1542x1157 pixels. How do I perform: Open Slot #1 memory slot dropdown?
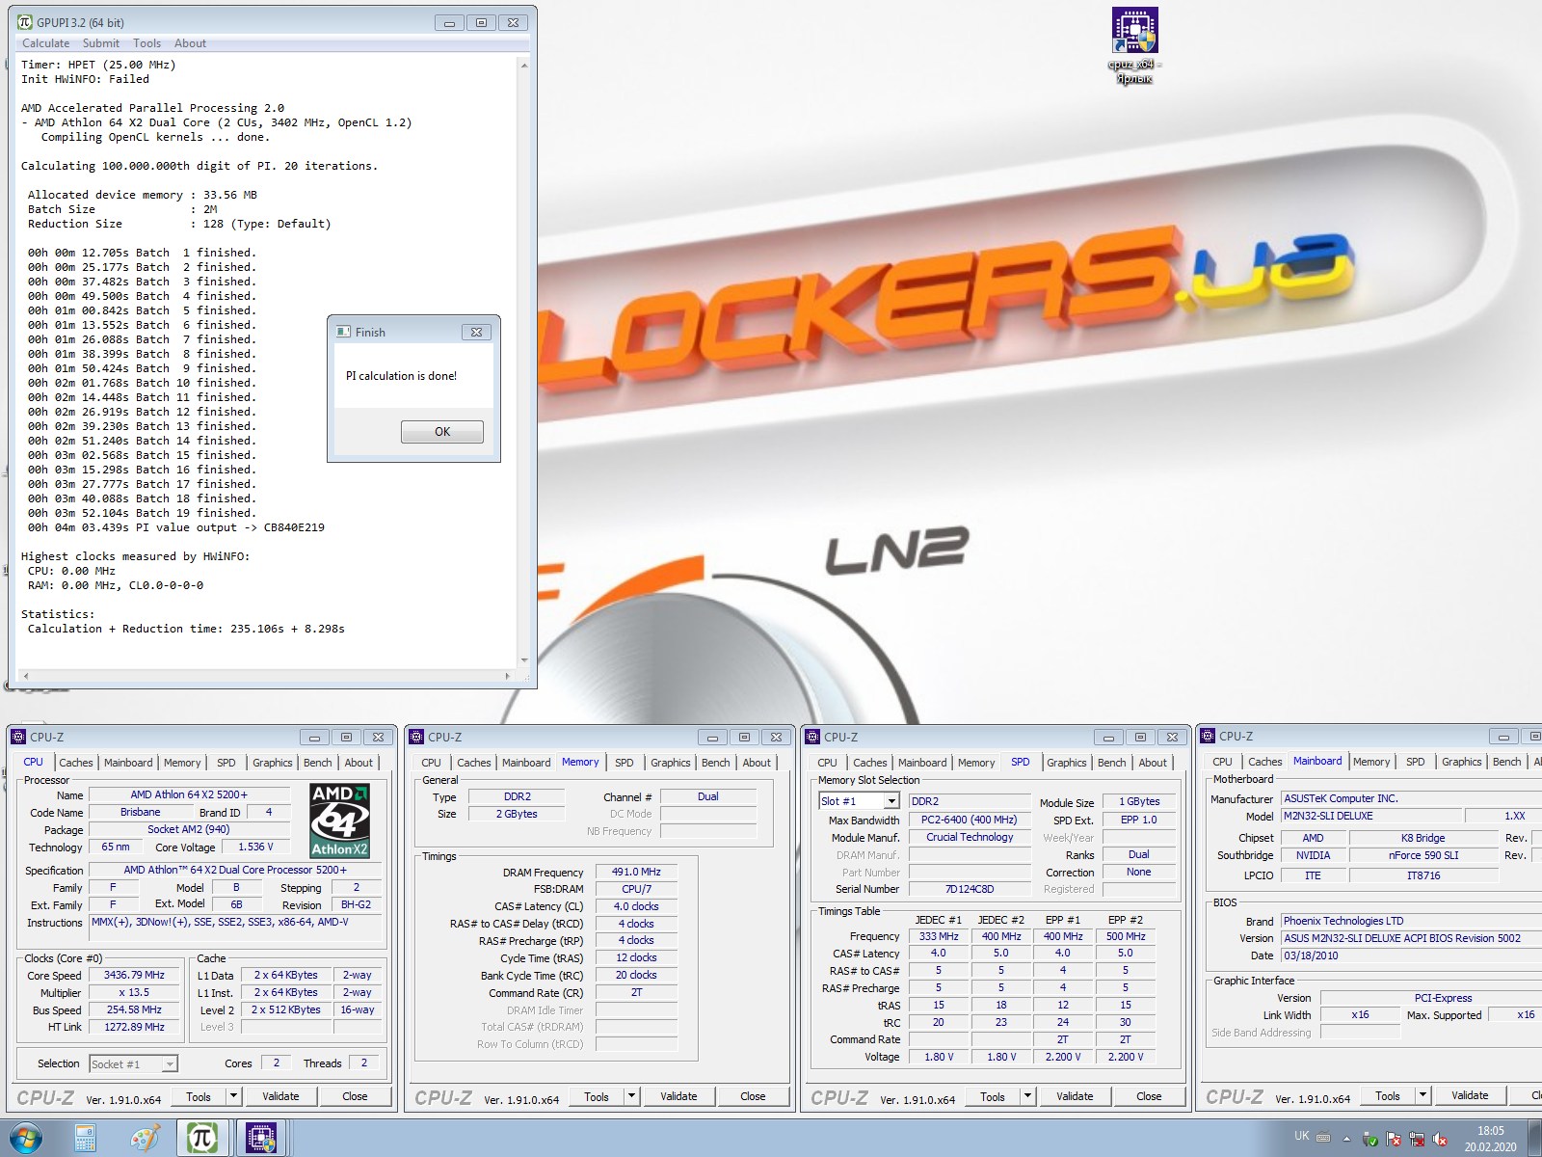pyautogui.click(x=860, y=801)
